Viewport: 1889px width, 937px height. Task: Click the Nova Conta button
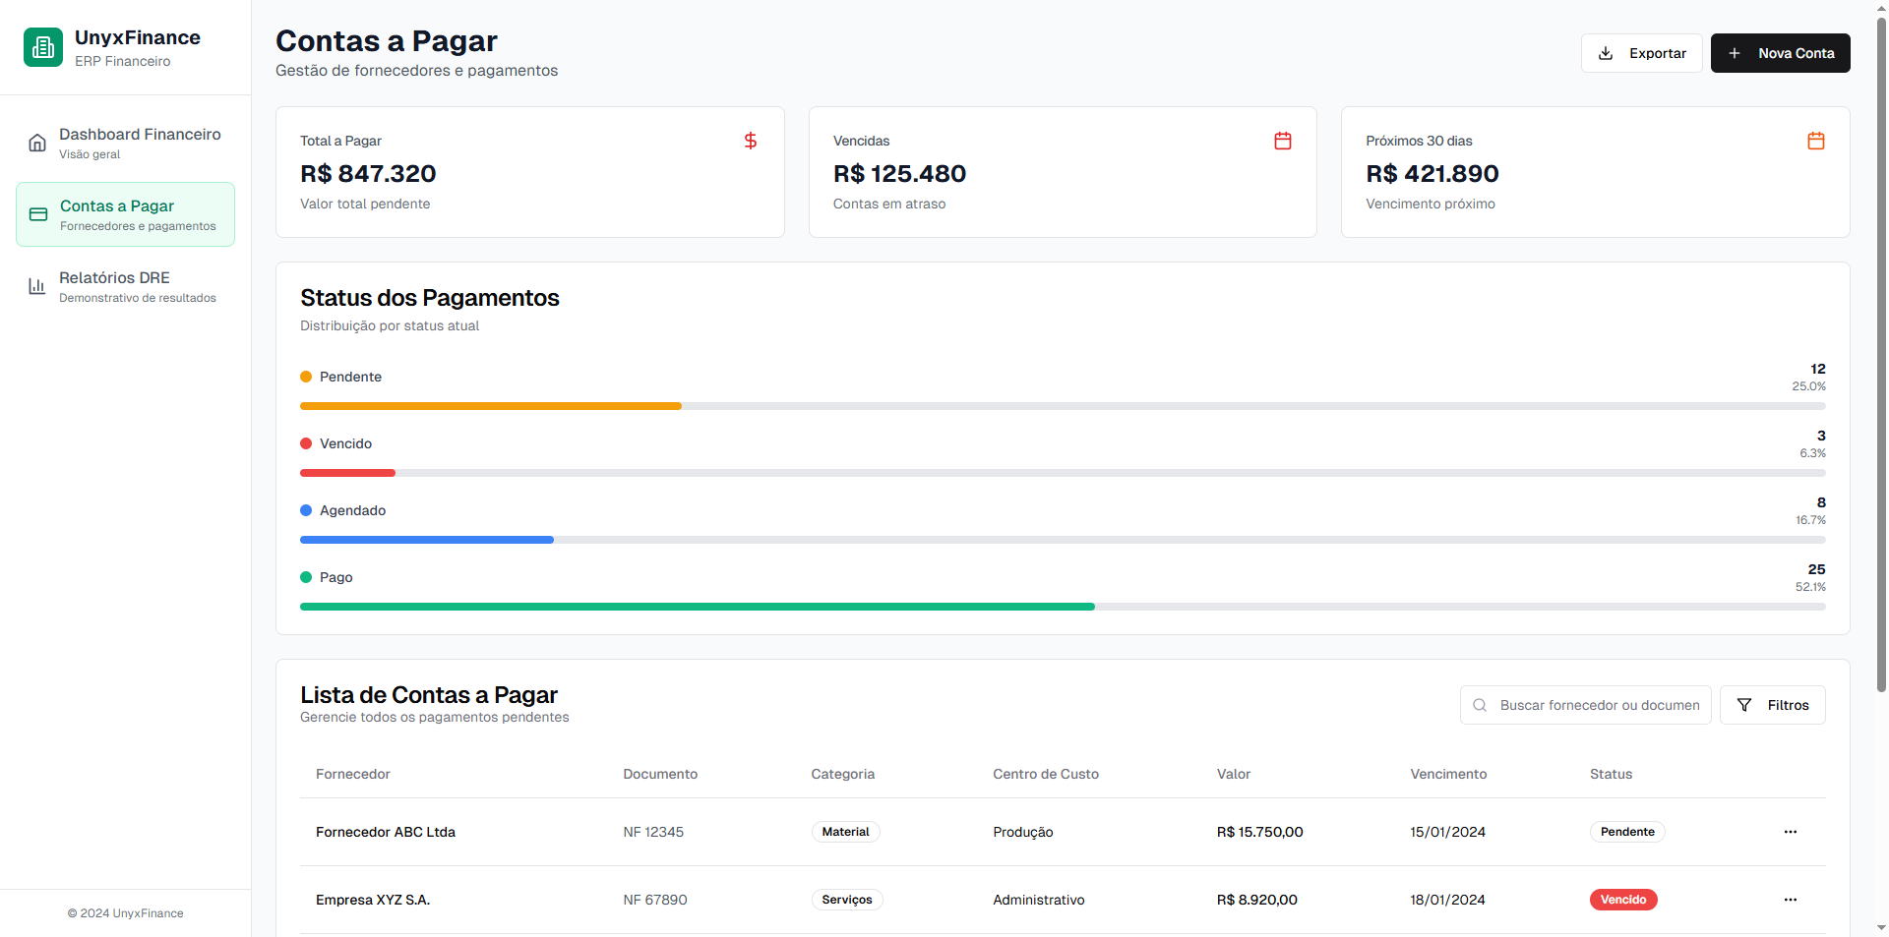click(1780, 53)
